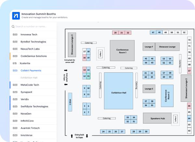
Task: Click Conference Room 2 on map
Action: click(167, 96)
